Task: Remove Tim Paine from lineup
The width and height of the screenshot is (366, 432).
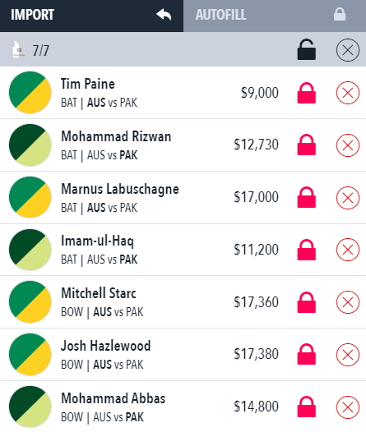Action: coord(348,93)
